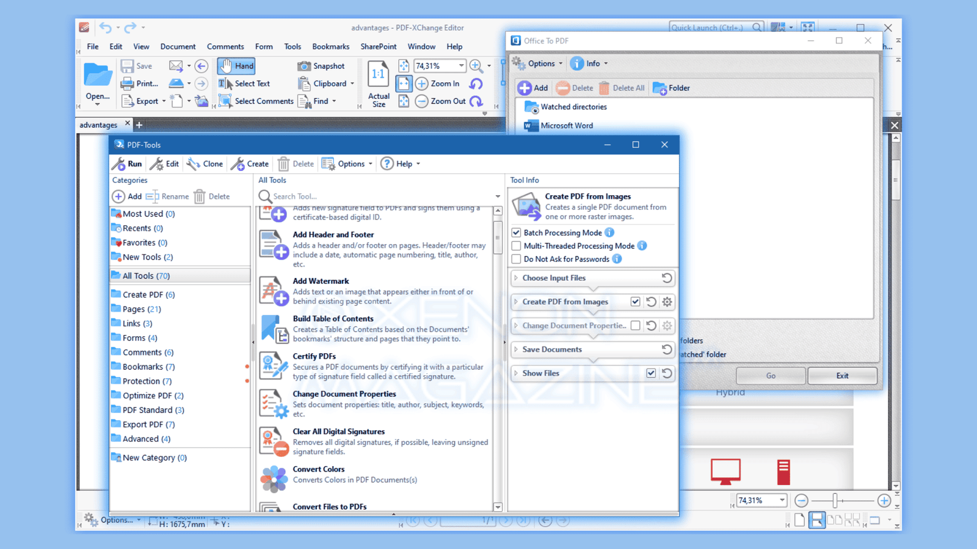Click Add in the Office To PDF window
Image resolution: width=977 pixels, height=549 pixels.
[x=533, y=88]
